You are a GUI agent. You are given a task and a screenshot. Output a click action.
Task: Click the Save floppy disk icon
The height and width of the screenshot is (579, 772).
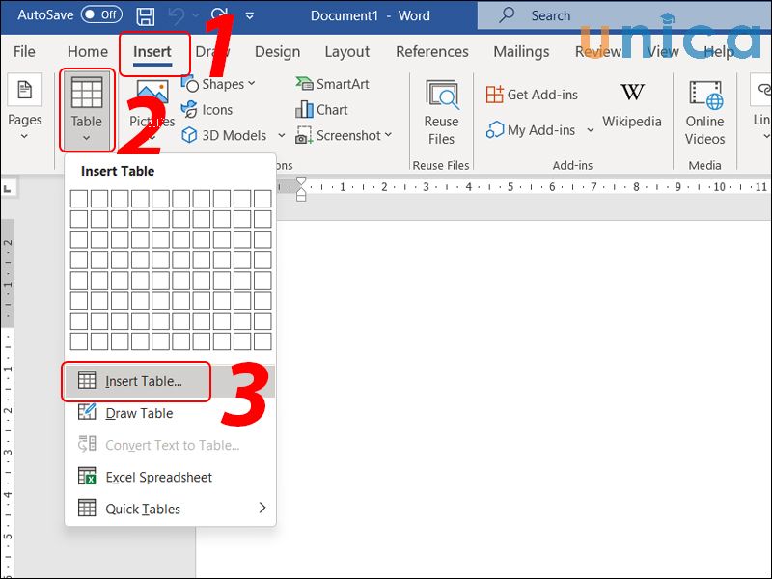(x=146, y=15)
